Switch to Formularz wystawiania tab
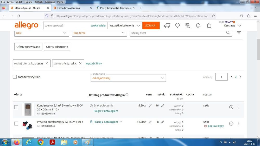 pyautogui.click(x=72, y=8)
